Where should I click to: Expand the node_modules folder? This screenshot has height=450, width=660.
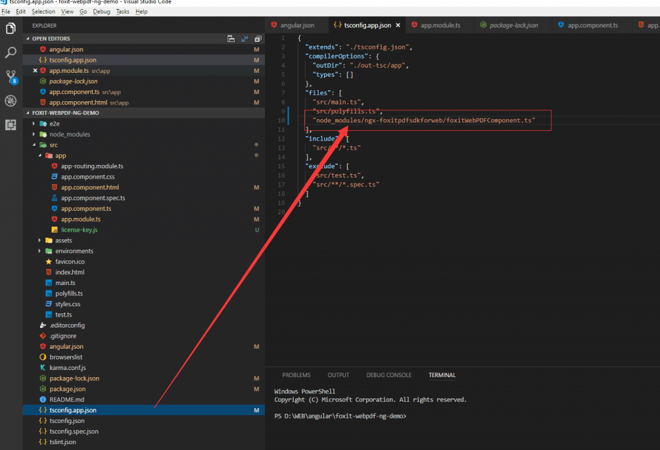[34, 134]
